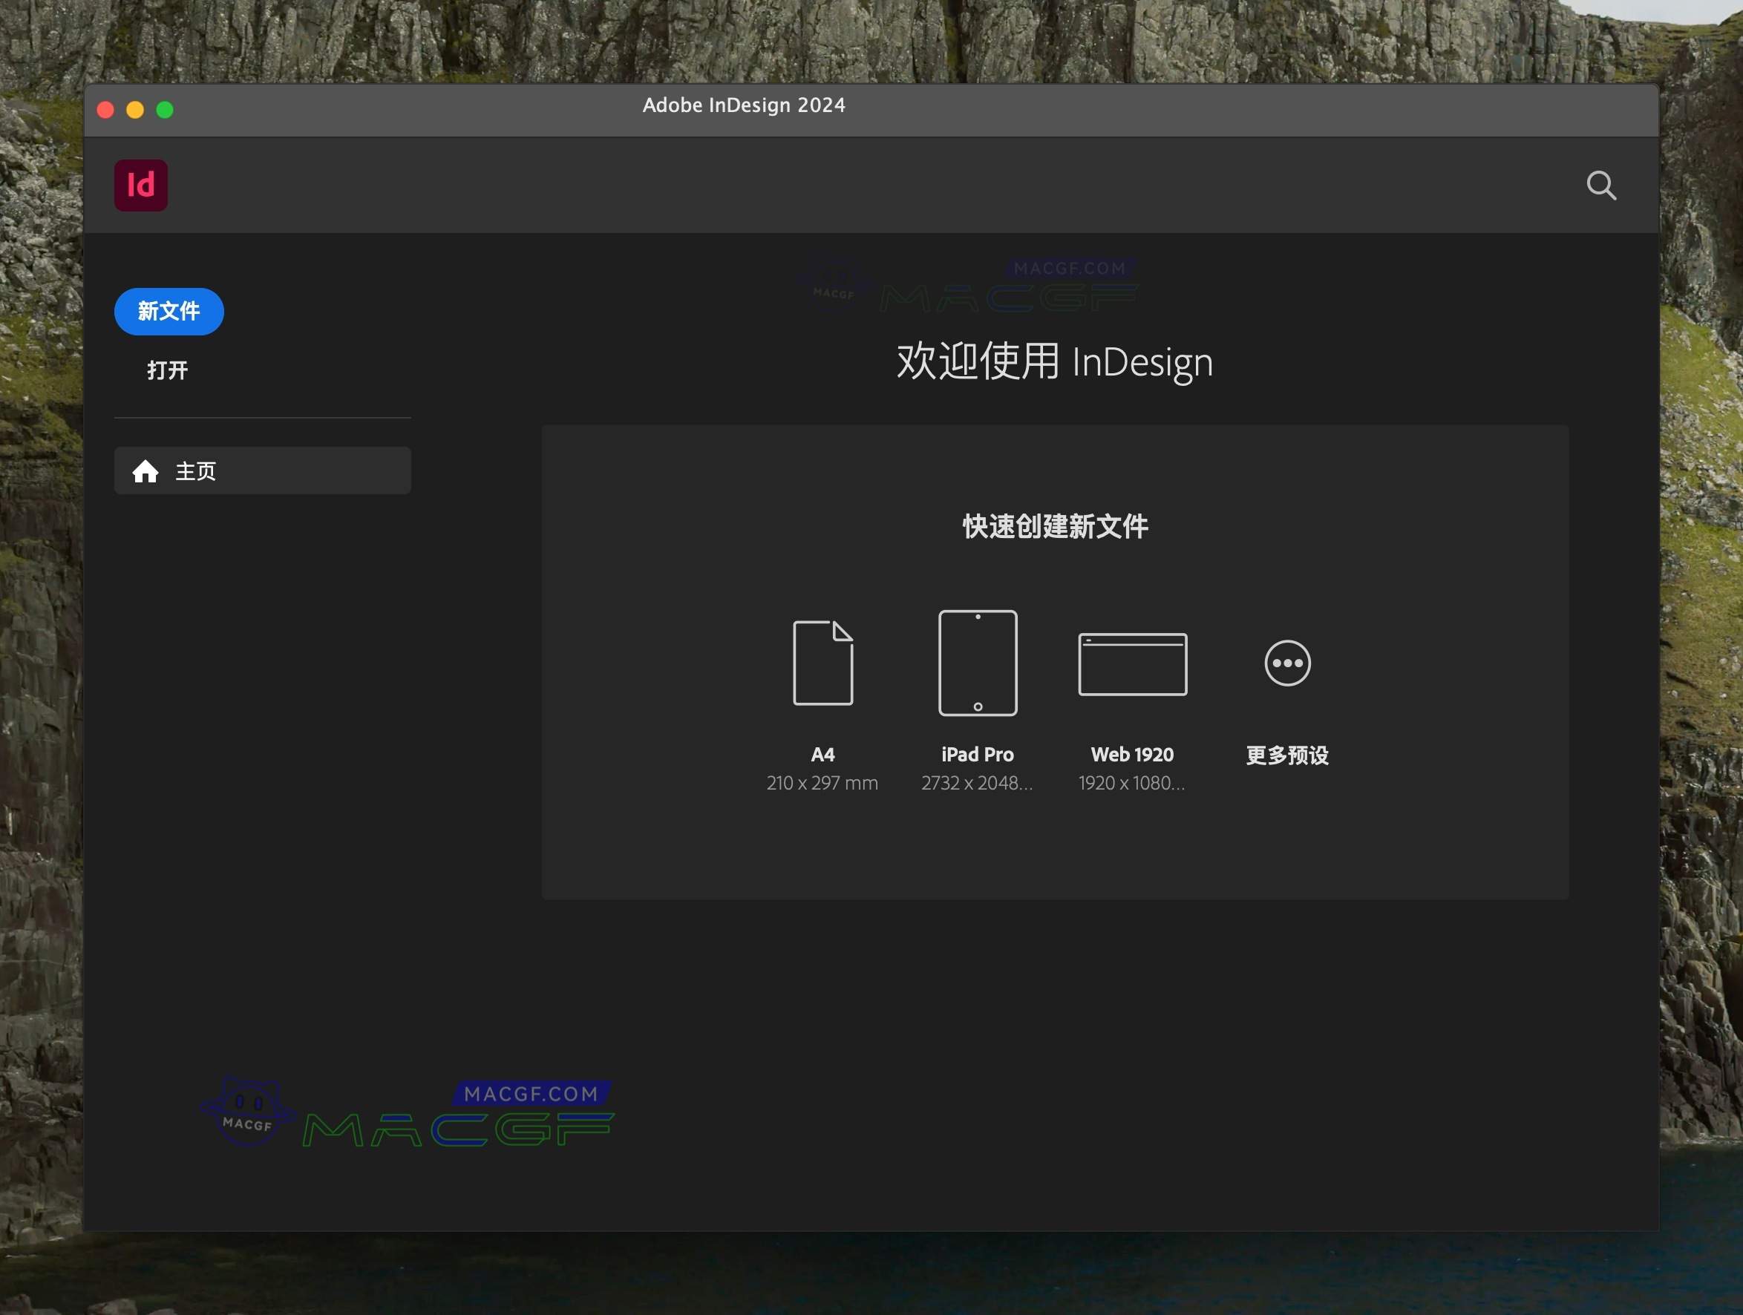Click the home icon beside 主页
The image size is (1743, 1315).
pyautogui.click(x=146, y=470)
